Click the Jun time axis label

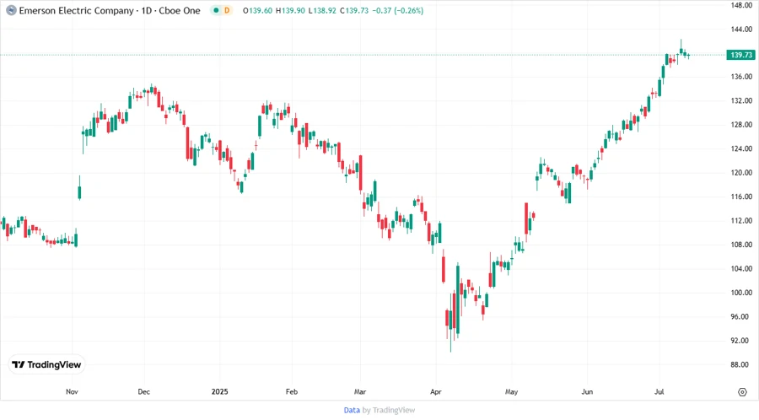point(587,391)
